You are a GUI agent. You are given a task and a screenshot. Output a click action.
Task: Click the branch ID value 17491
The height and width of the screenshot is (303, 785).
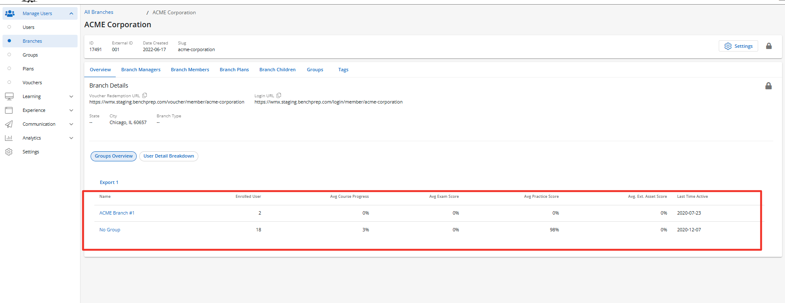(96, 49)
